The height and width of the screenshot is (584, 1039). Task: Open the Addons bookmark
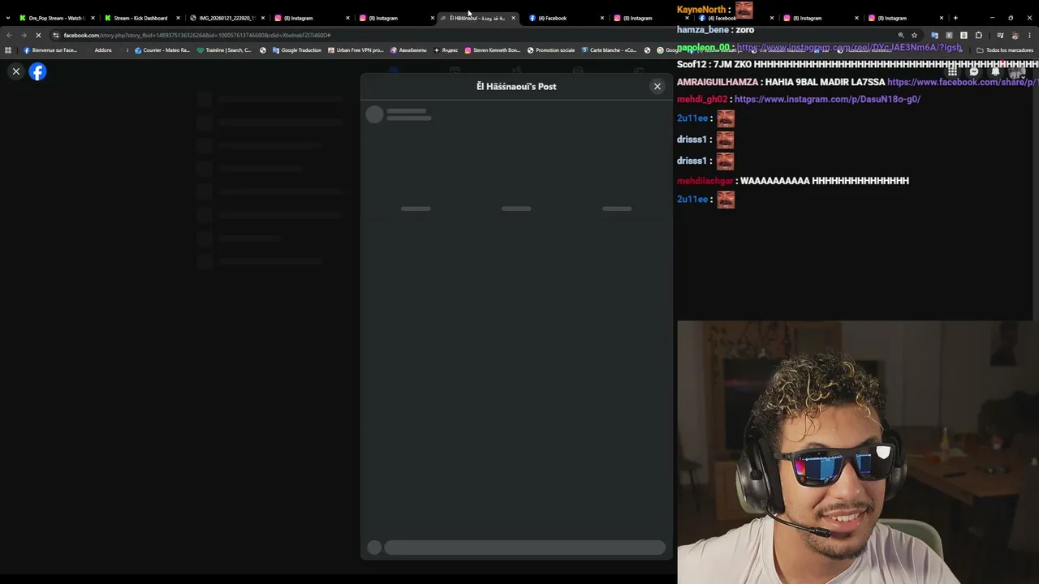click(103, 50)
